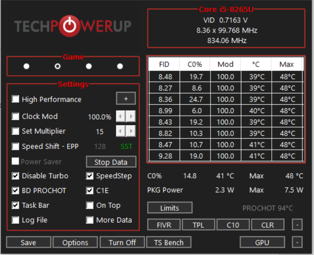The image size is (314, 255).
Task: Click the Save button
Action: [29, 242]
